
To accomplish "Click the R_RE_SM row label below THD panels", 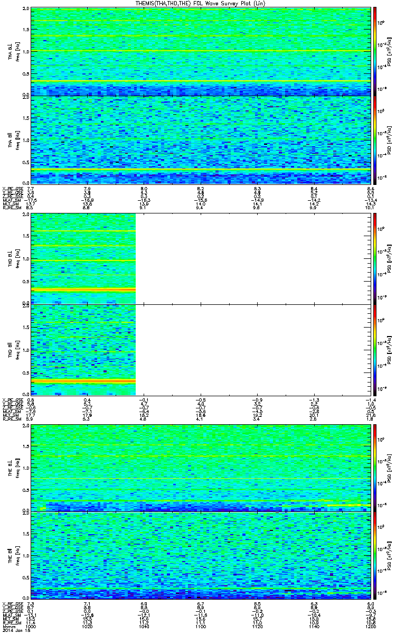I will 11,419.
